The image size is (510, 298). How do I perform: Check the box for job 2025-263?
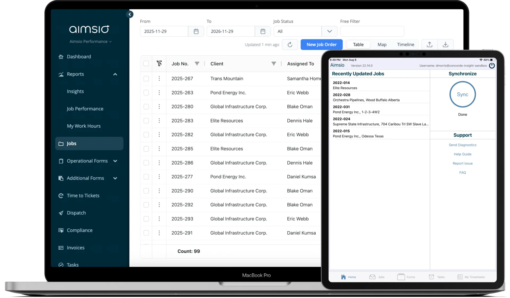[x=146, y=93]
